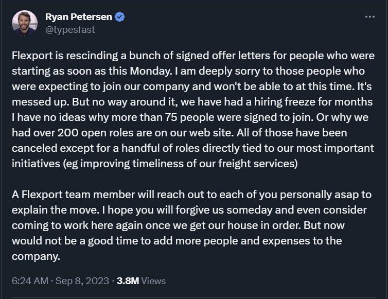The width and height of the screenshot is (388, 299).
Task: Click the 3.8M view count
Action: [x=128, y=281]
